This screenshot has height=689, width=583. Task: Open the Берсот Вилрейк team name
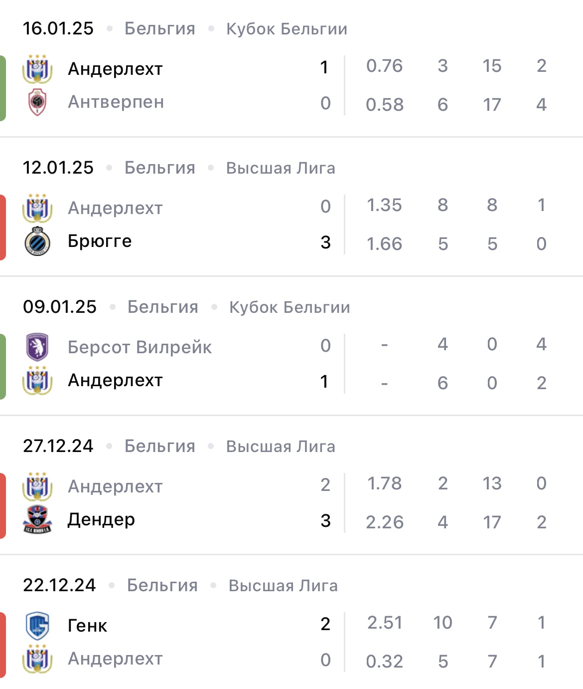pyautogui.click(x=140, y=347)
